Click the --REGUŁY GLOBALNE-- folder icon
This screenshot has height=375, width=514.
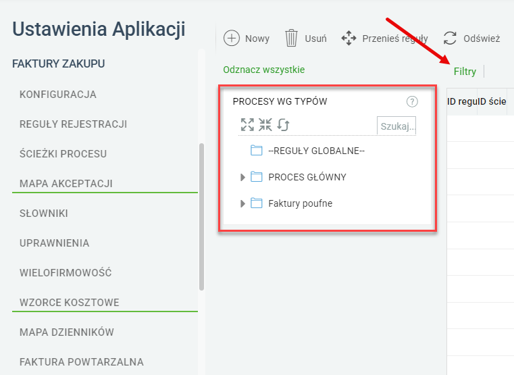point(257,151)
